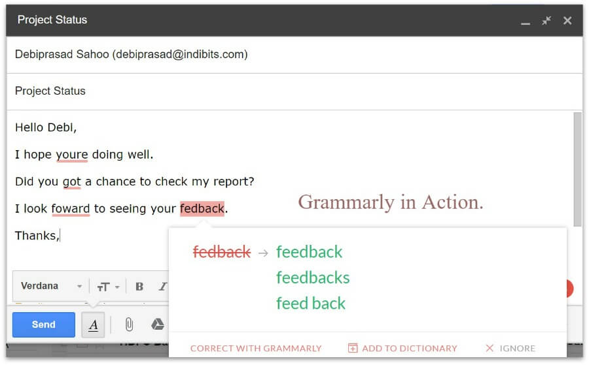The image size is (589, 365).
Task: Open the Verdana font dropdown
Action: pos(52,287)
